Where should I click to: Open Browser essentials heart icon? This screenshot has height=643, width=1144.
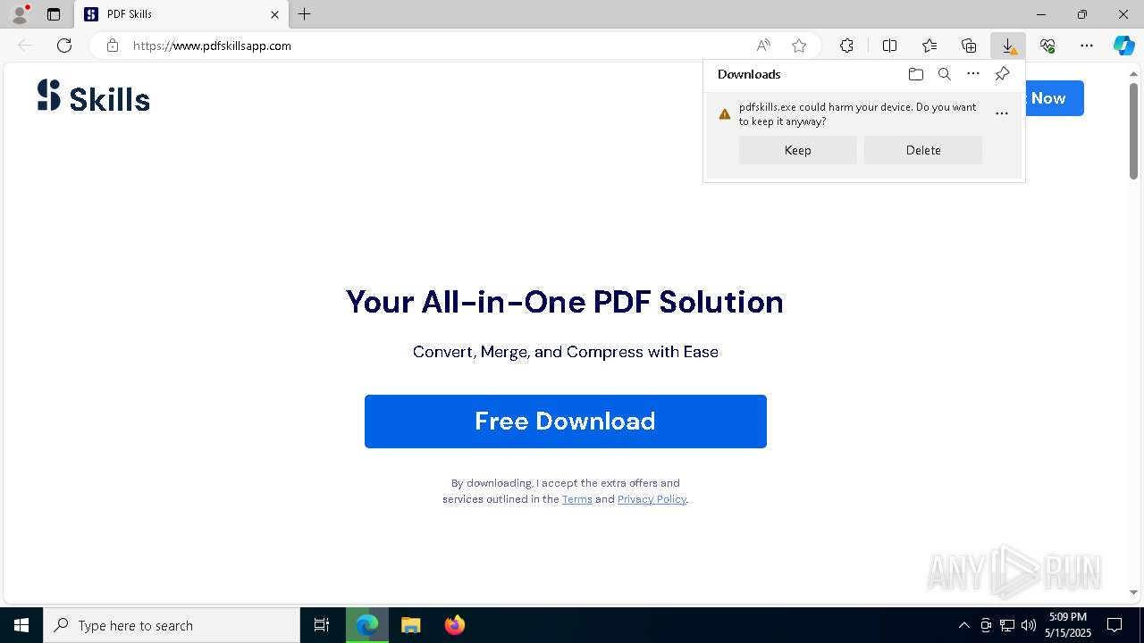[x=1047, y=46]
